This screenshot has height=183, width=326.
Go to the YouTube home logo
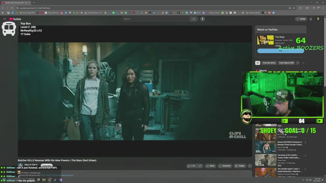(x=15, y=19)
